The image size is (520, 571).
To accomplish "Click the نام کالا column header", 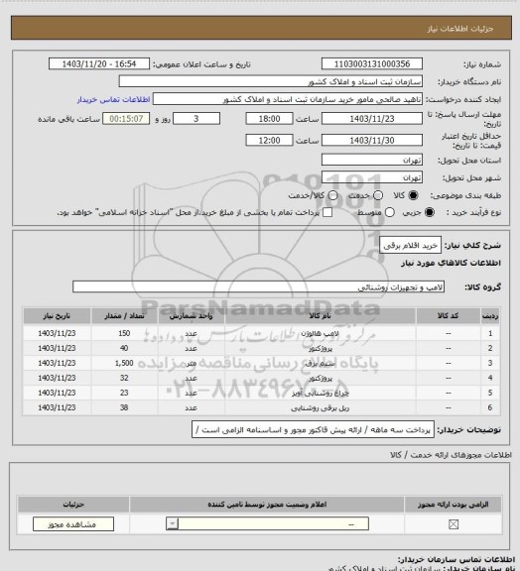I will (321, 315).
